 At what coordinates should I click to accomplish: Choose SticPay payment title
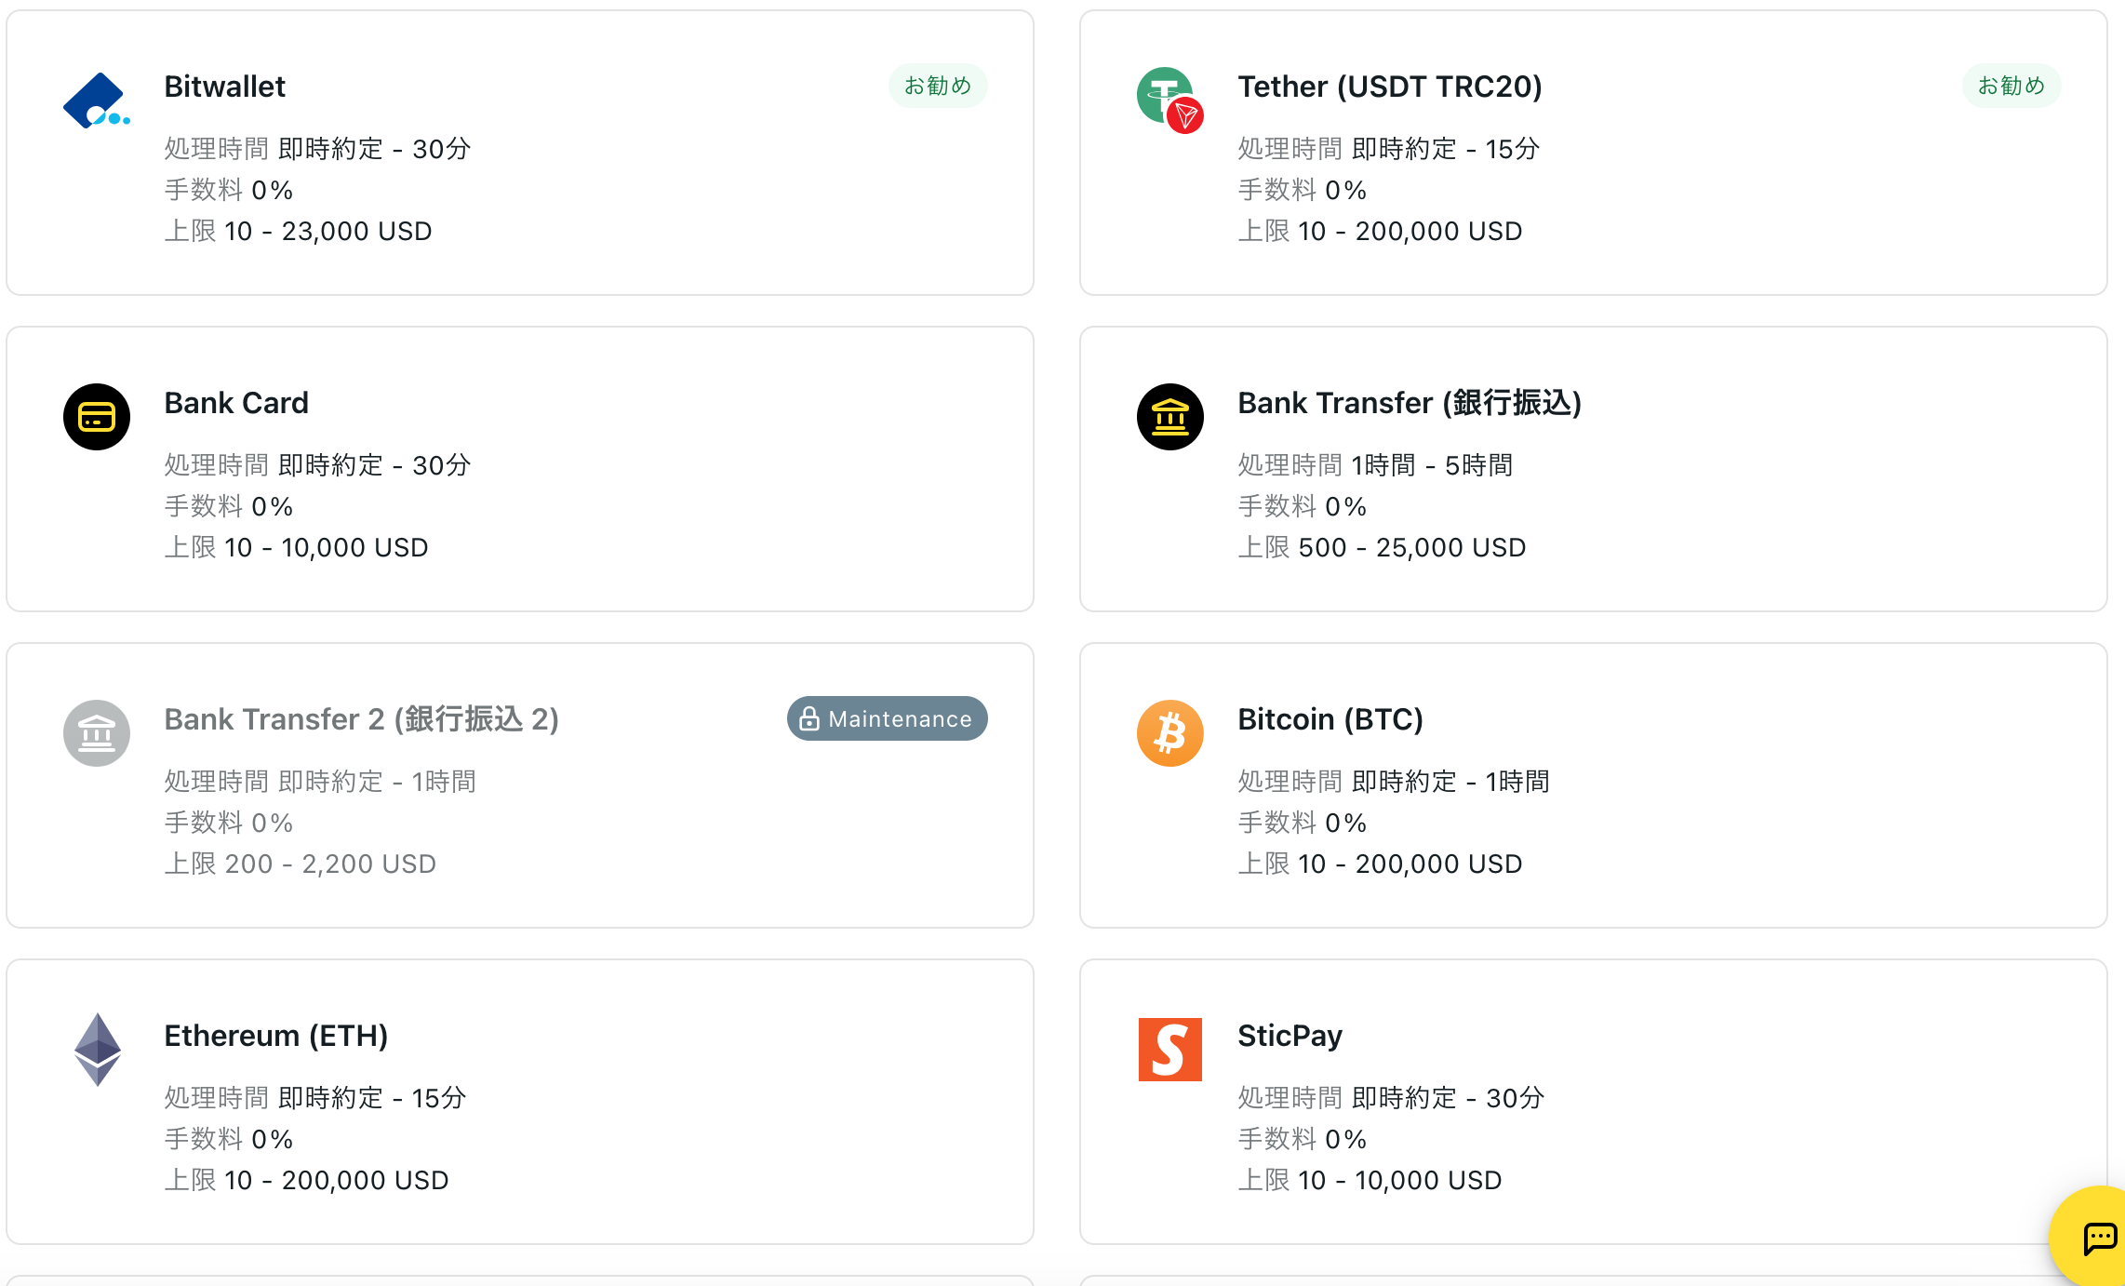tap(1290, 1036)
